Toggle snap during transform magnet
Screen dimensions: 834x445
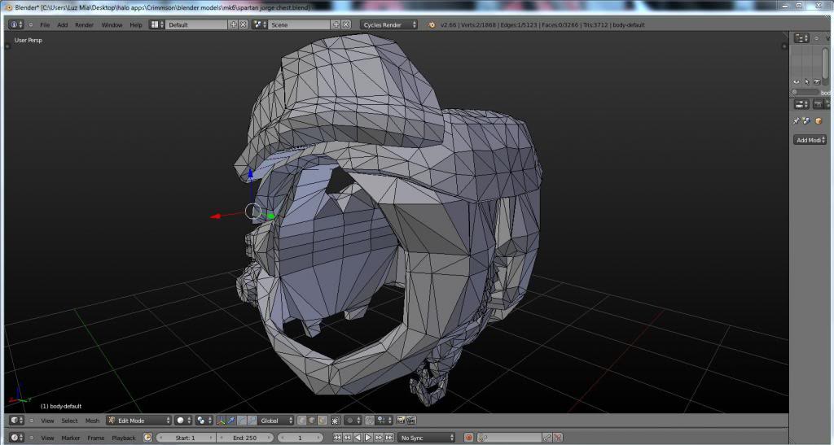tap(370, 421)
